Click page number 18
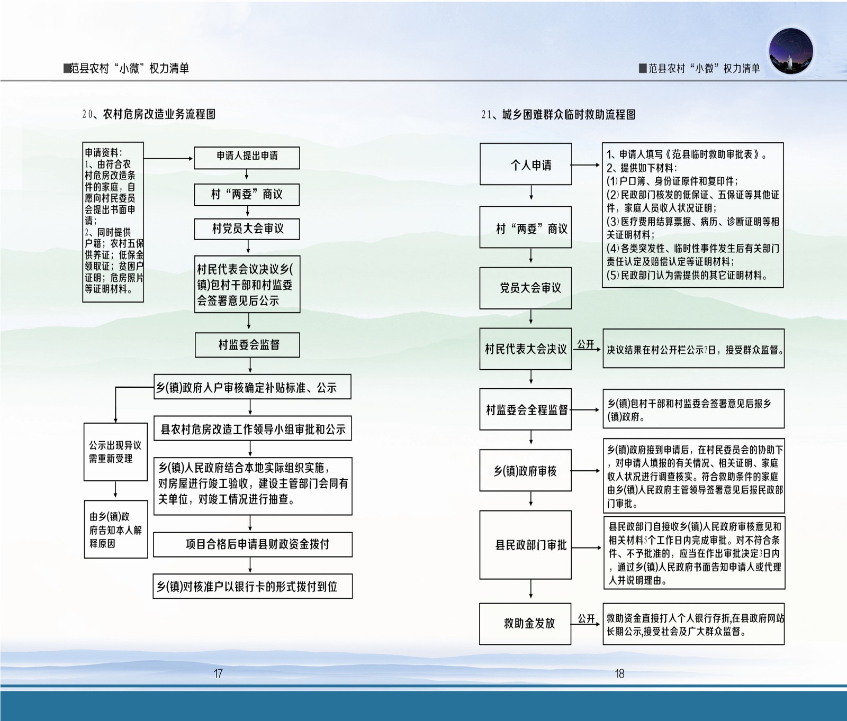 [x=620, y=673]
